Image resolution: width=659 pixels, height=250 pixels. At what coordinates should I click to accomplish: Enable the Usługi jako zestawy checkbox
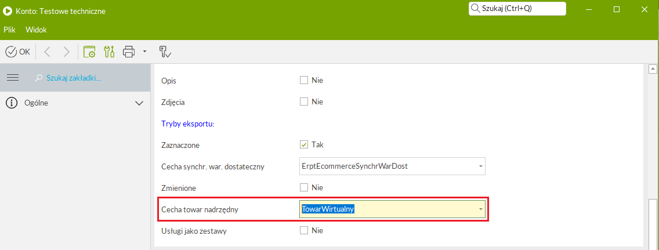click(304, 230)
